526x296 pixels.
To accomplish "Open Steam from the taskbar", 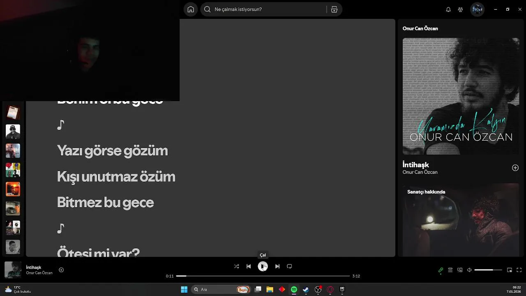I will pos(306,289).
